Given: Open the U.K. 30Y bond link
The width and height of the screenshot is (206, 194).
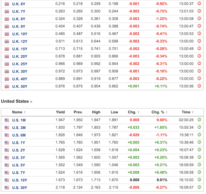Looking at the screenshot, I should [20, 71].
